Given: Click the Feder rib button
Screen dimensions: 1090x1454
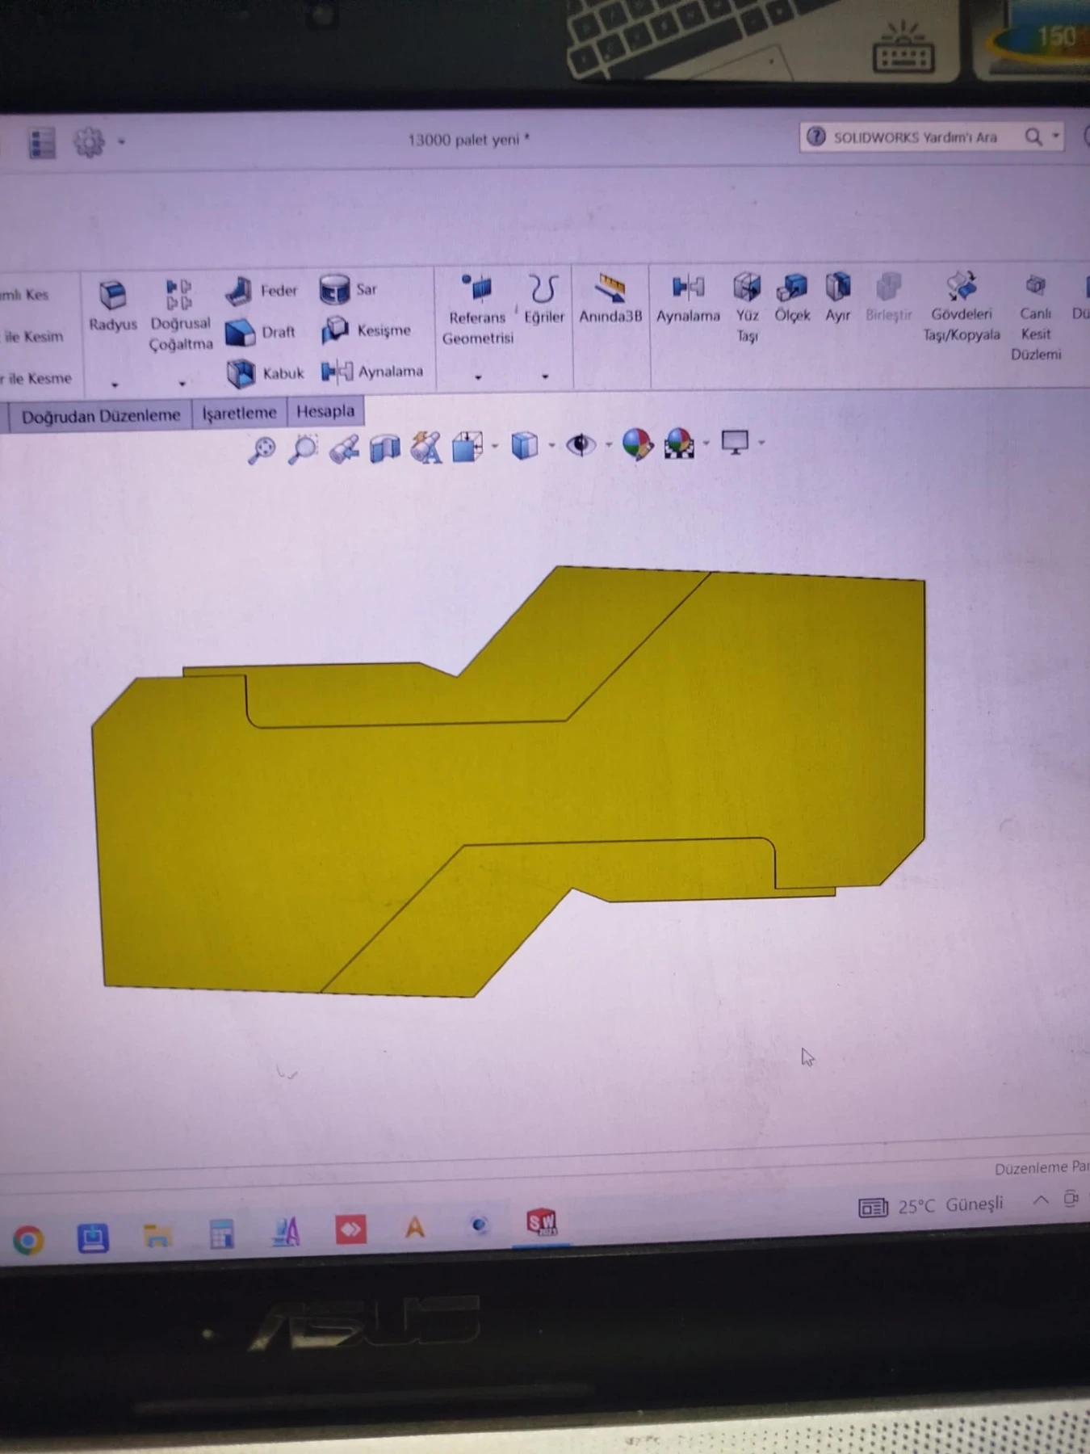Looking at the screenshot, I should pos(262,291).
